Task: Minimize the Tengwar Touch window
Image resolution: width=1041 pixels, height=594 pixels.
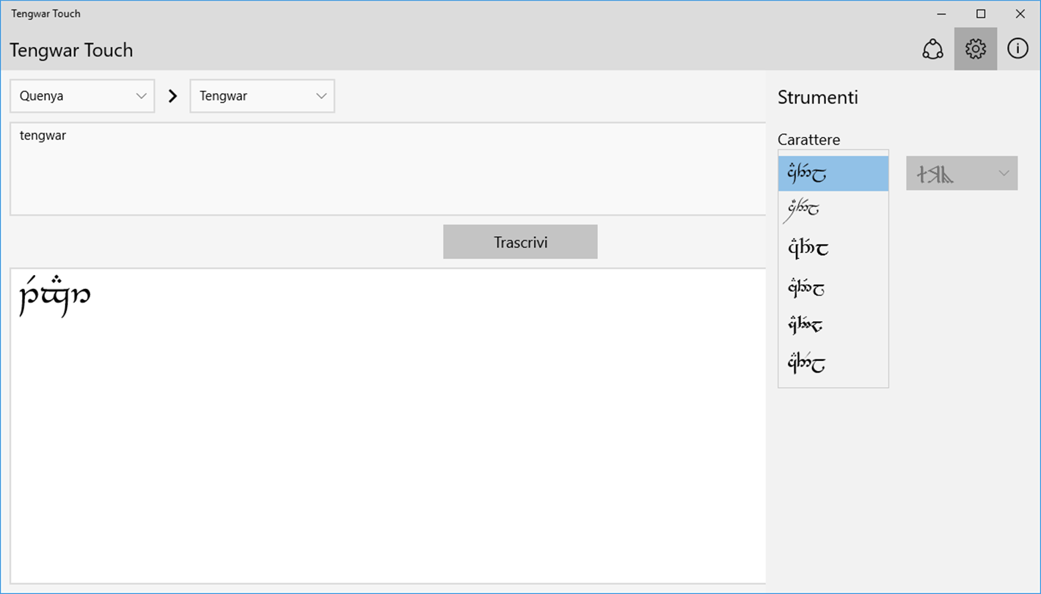Action: (x=942, y=14)
